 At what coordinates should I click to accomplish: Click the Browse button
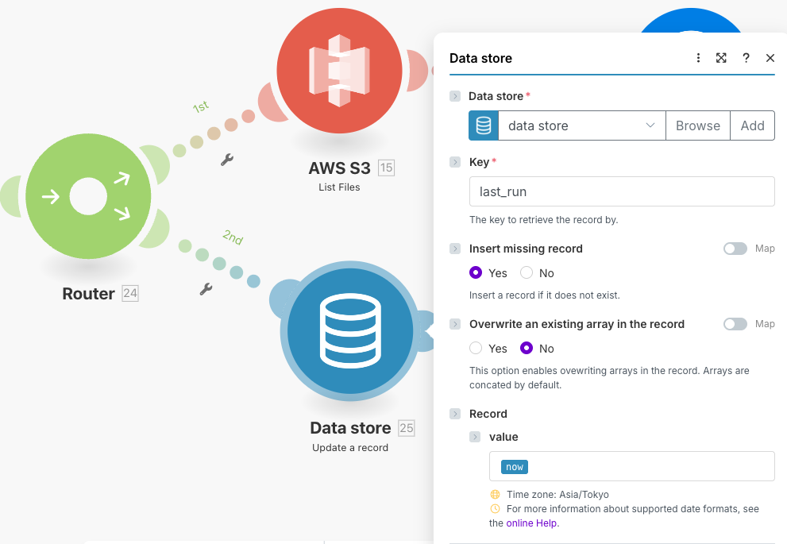tap(697, 125)
